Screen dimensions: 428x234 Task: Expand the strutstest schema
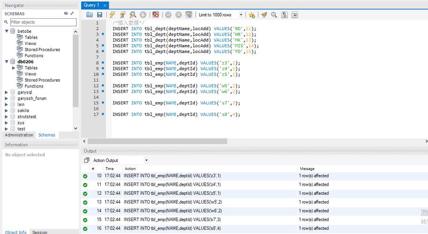coord(7,117)
